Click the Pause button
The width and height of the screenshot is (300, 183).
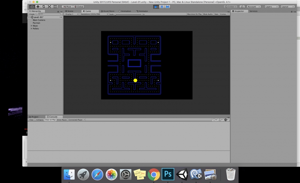pos(162,7)
